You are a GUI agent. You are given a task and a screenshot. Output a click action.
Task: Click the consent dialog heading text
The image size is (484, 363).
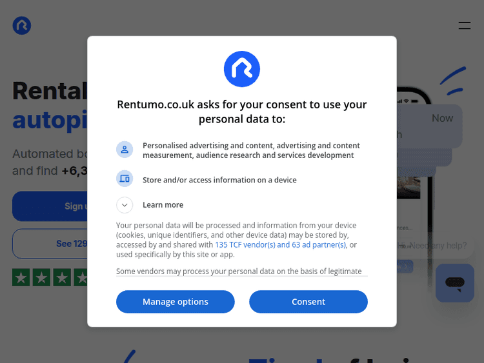coord(242,112)
